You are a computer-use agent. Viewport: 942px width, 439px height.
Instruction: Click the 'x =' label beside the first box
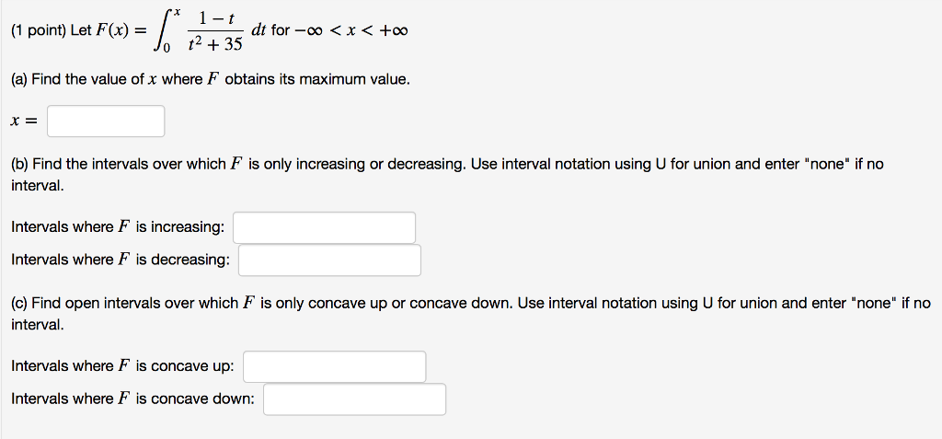(23, 121)
